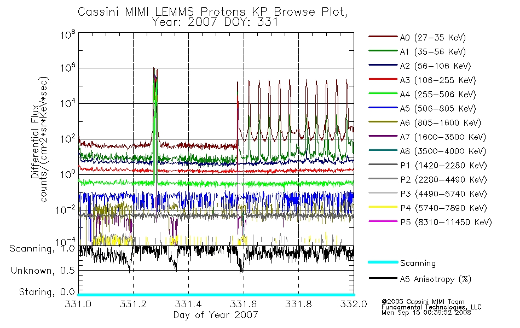Image resolution: width=520 pixels, height=328 pixels.
Task: Click the Year: 2007 DOY: 331 subtitle
Action: (215, 22)
